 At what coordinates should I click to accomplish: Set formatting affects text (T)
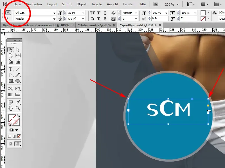click(x=17, y=130)
